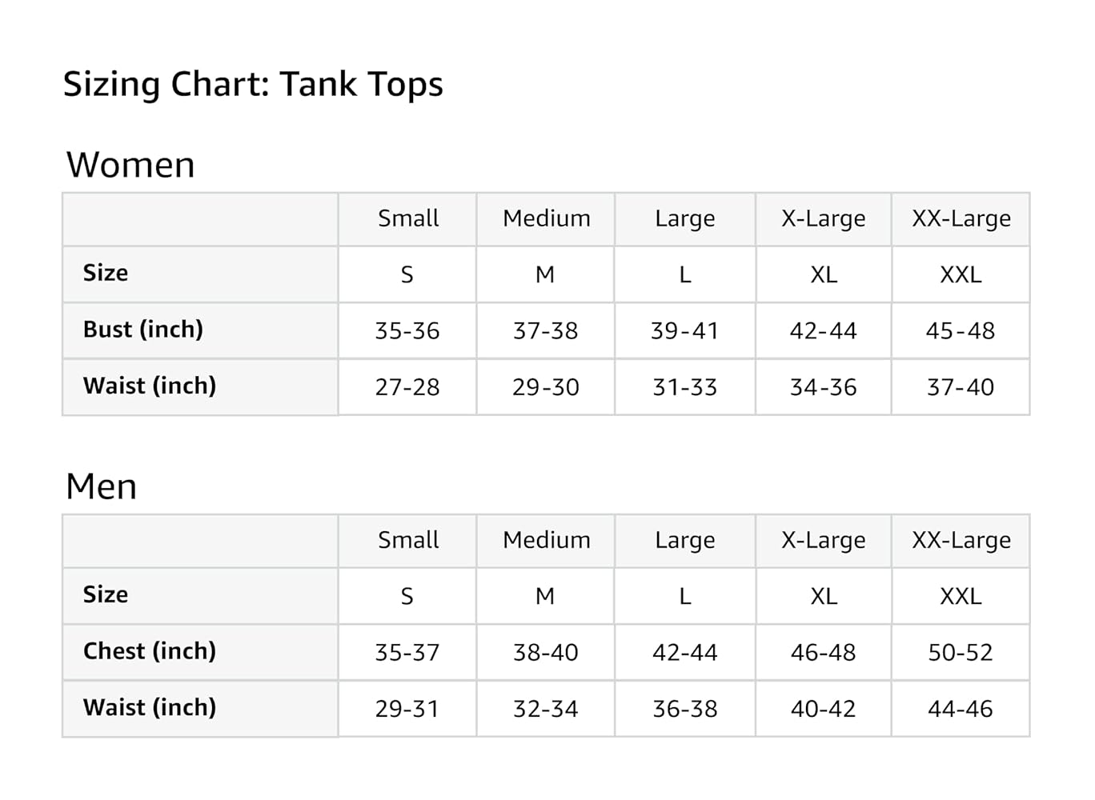Select Women's X-Large bust value 42-44
The width and height of the screenshot is (1095, 800).
[x=823, y=331]
